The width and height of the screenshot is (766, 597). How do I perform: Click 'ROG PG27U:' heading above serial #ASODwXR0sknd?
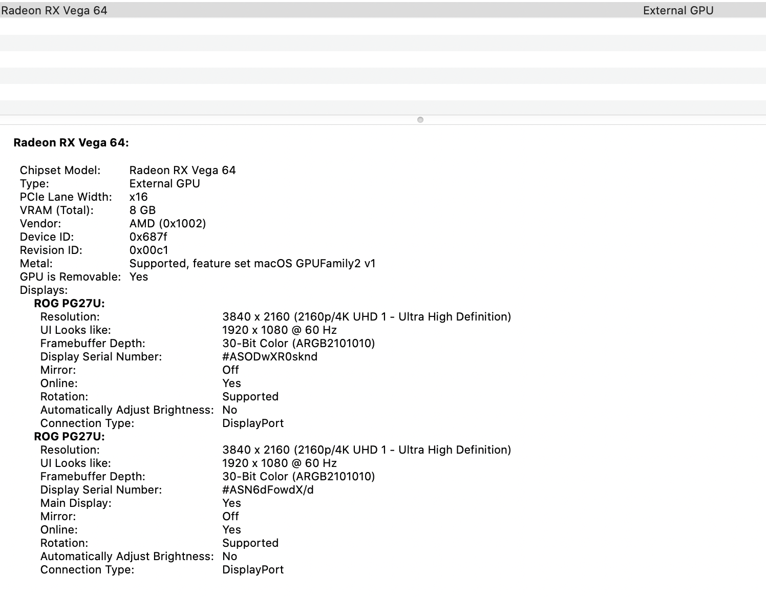(x=69, y=304)
